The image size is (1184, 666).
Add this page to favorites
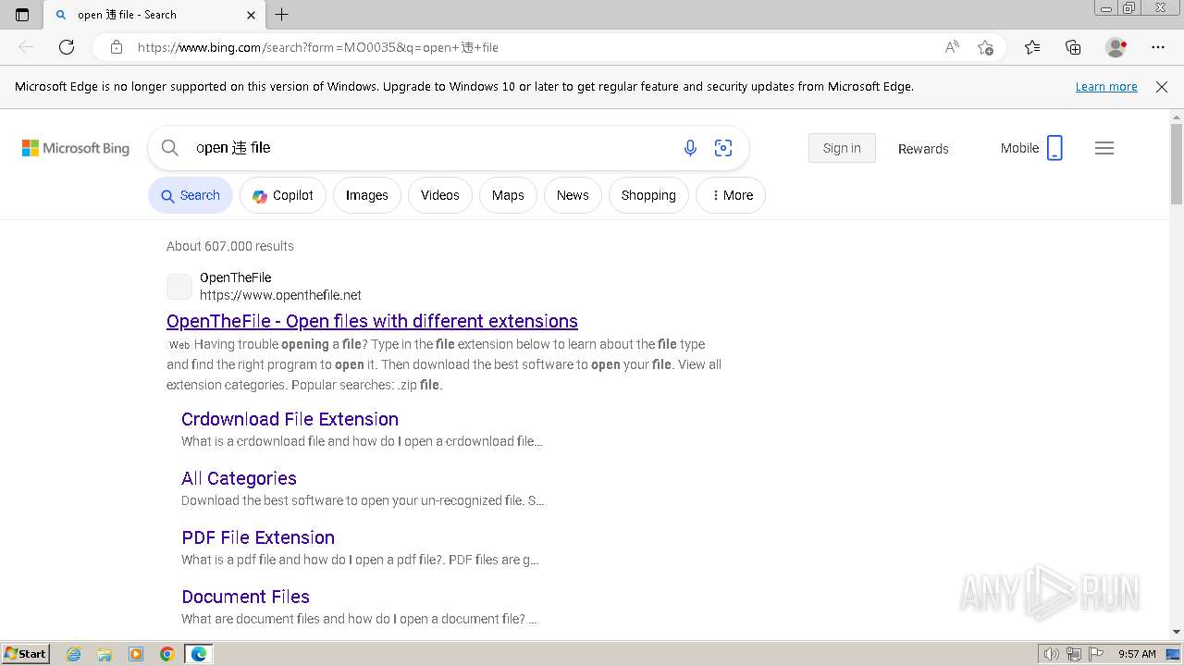tap(985, 47)
